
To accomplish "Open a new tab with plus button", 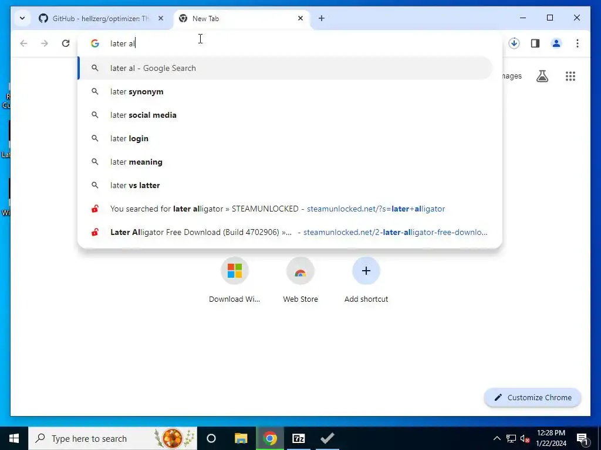I will [321, 18].
